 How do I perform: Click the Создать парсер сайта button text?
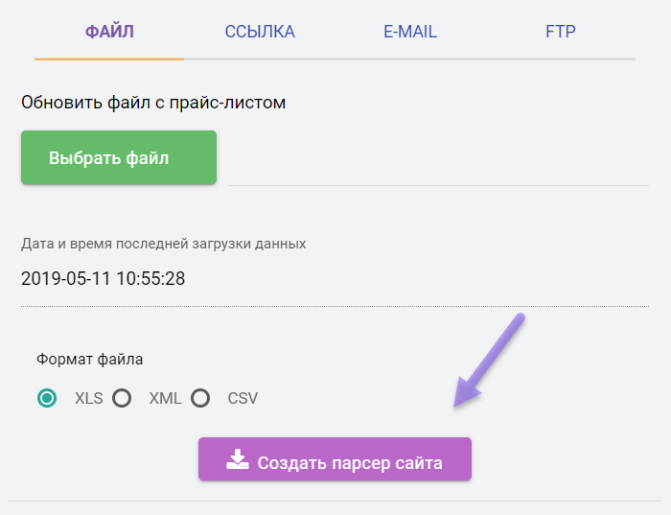[x=350, y=463]
